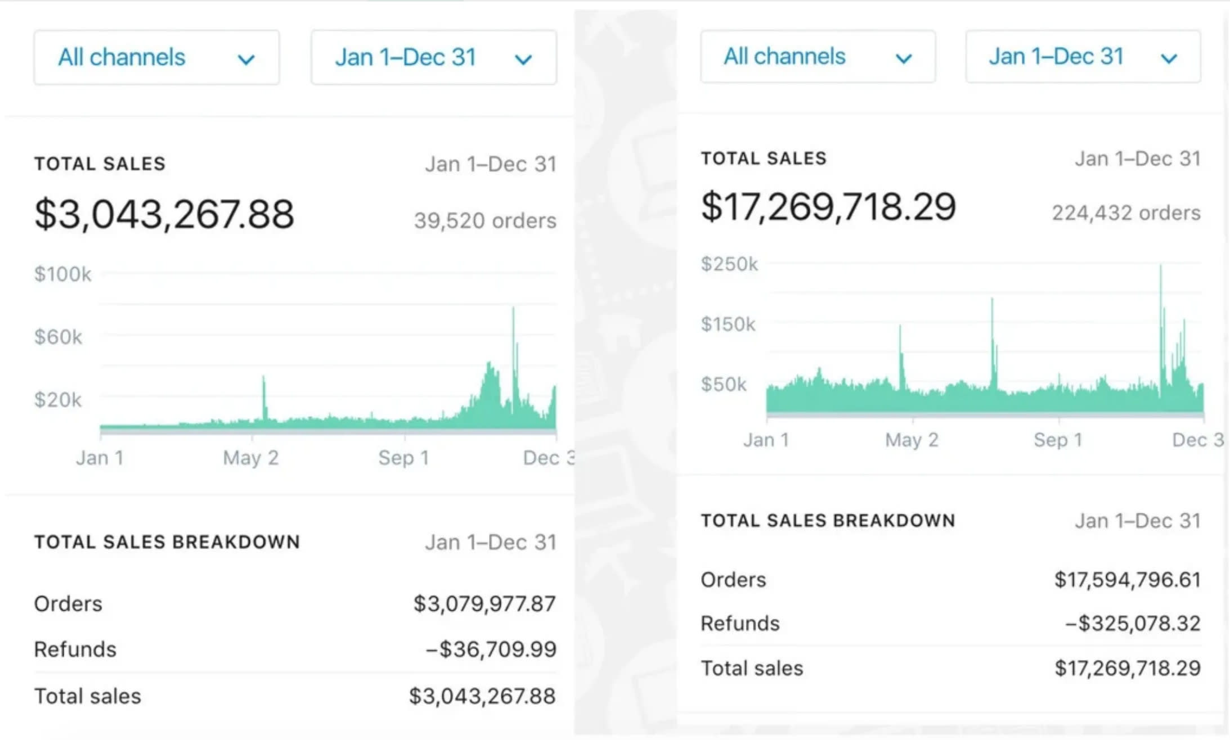1230x740 pixels.
Task: Click the May 2 axis label under the $100k chart
Action: 251,458
